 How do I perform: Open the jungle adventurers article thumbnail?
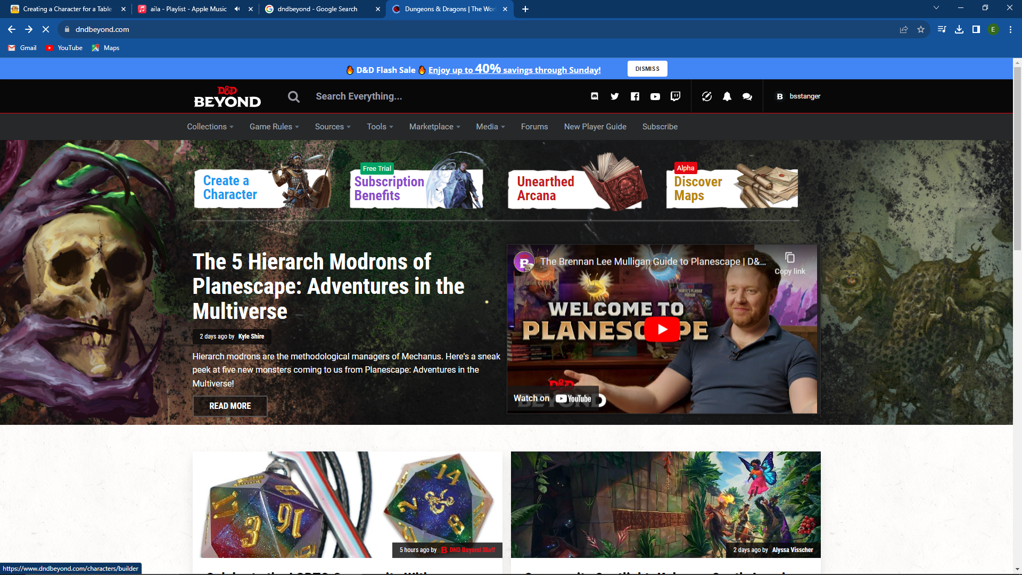(x=665, y=504)
